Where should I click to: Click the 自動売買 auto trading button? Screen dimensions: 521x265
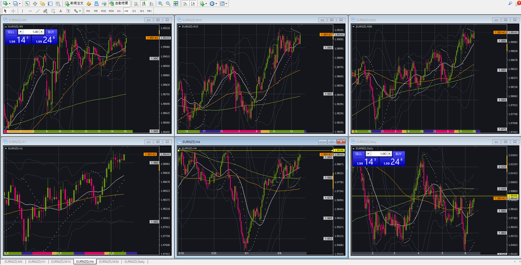(119, 3)
